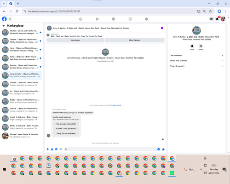Reload the page in Chrome
The image size is (230, 184).
click(x=17, y=11)
